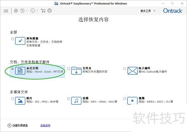The width and height of the screenshot is (187, 132).
Task: Check the 文件夹 checkbox
Action: point(69,69)
